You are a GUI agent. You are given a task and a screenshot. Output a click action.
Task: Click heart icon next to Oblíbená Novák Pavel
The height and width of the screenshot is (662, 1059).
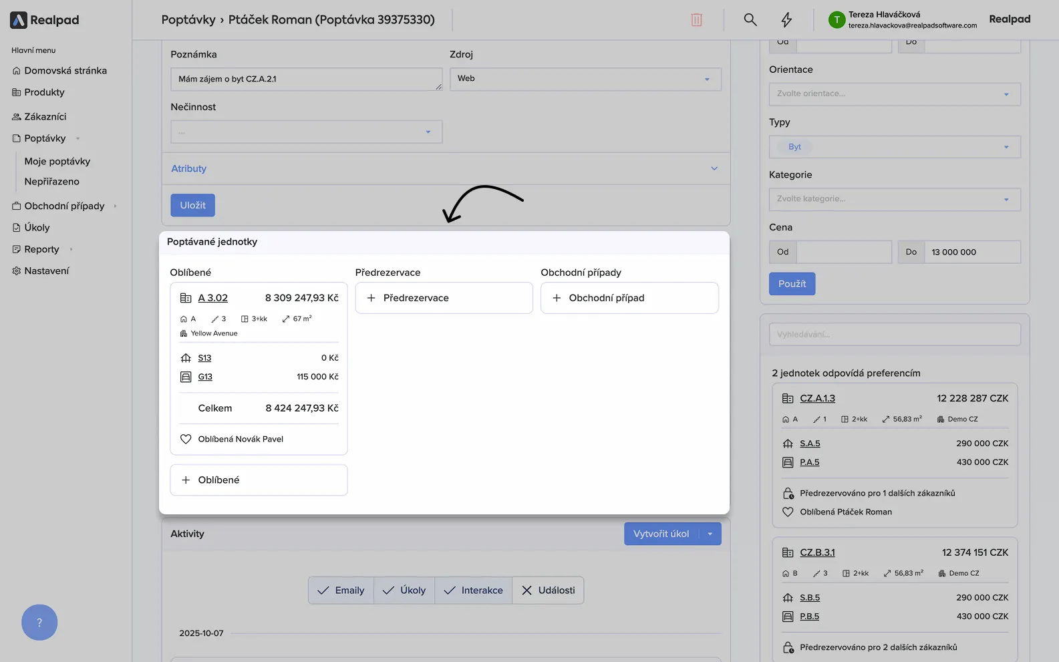[x=186, y=439]
